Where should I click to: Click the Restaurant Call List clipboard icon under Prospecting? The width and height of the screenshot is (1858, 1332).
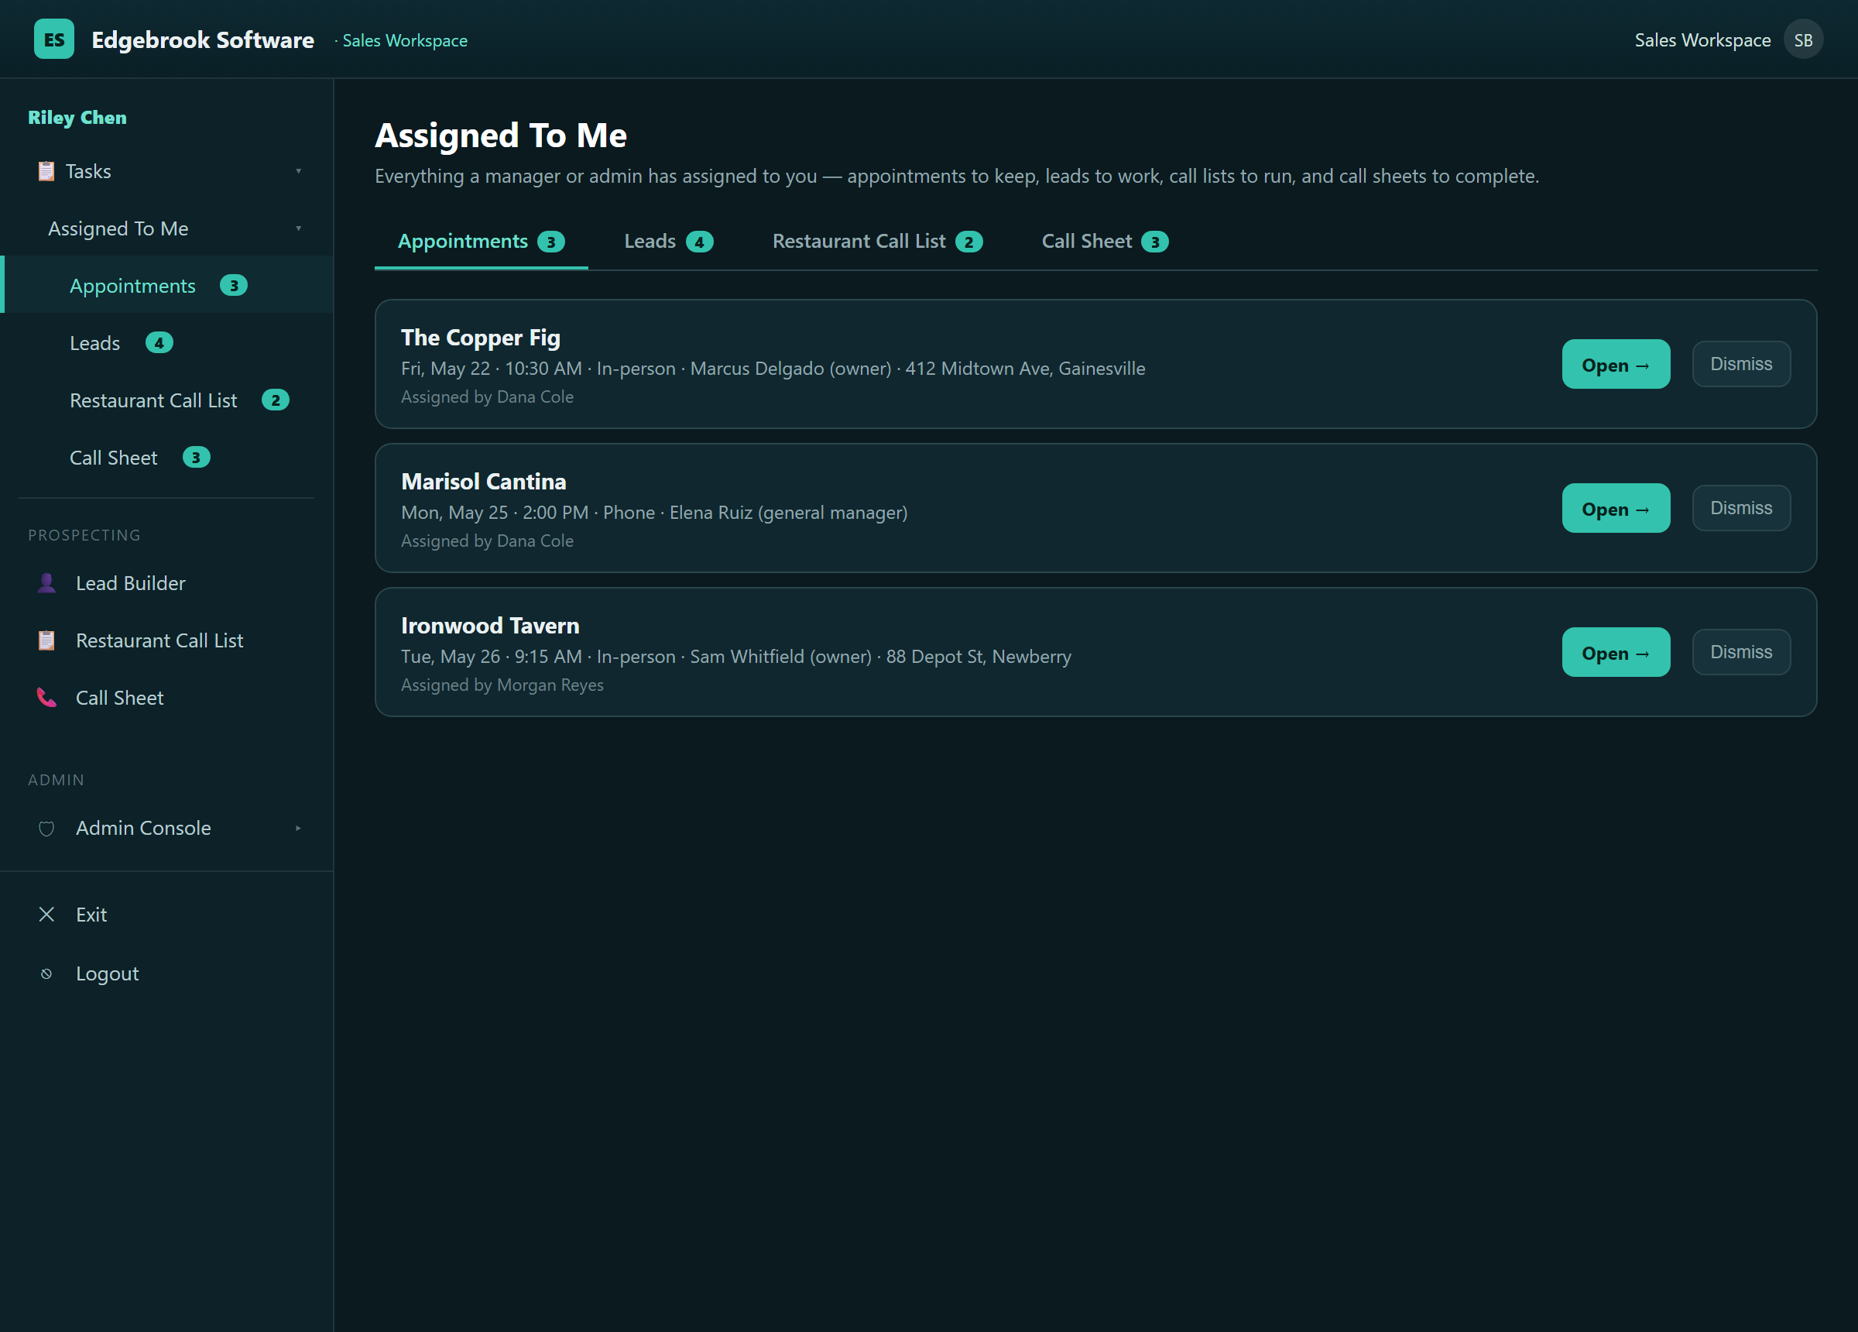coord(46,640)
